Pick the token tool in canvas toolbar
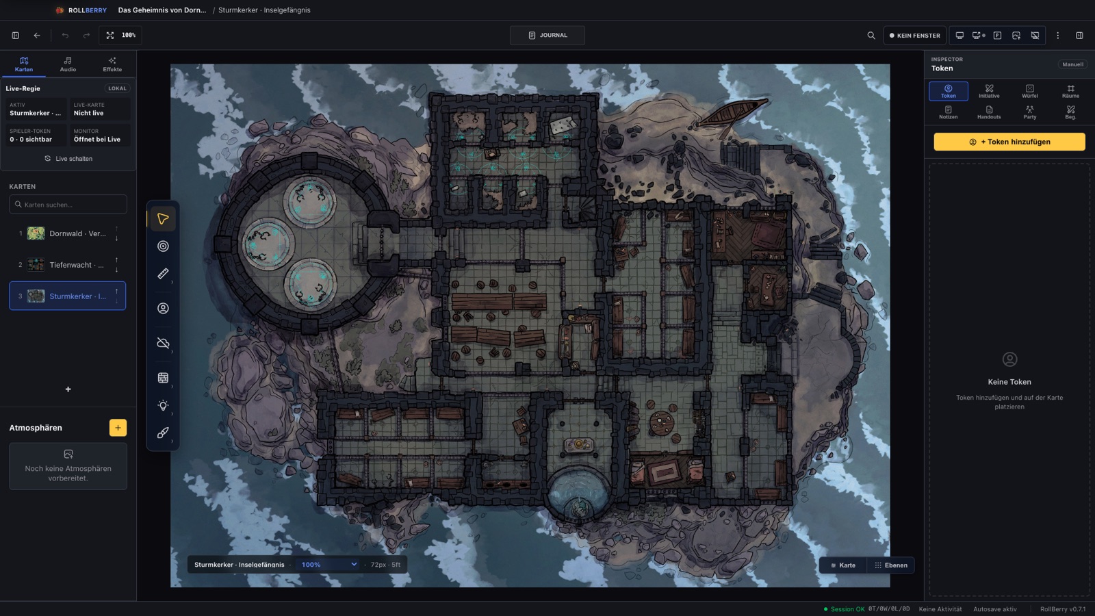1095x616 pixels. pyautogui.click(x=163, y=309)
